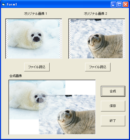
Task: Click the オリジナル画像 2 label
Action: [x=95, y=14]
